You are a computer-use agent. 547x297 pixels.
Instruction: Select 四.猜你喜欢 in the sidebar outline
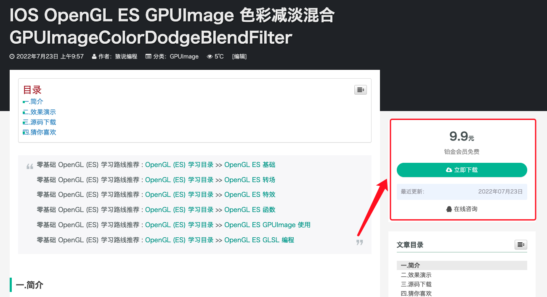point(416,293)
